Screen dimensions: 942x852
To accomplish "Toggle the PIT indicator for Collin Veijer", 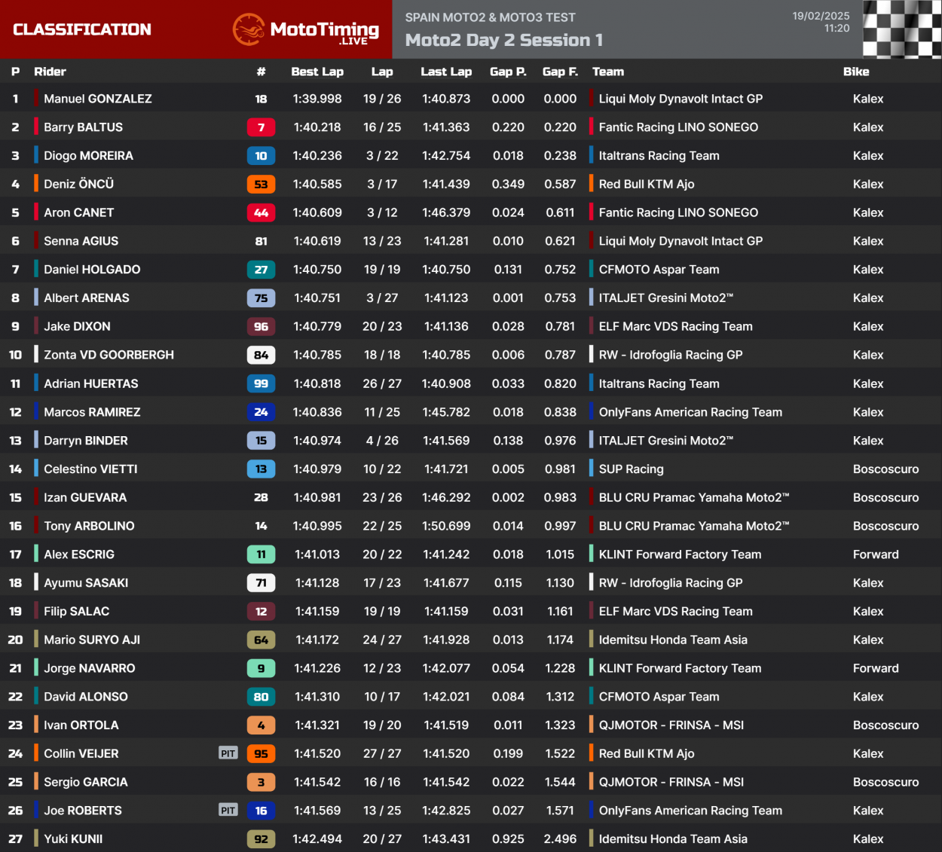I will coord(227,753).
